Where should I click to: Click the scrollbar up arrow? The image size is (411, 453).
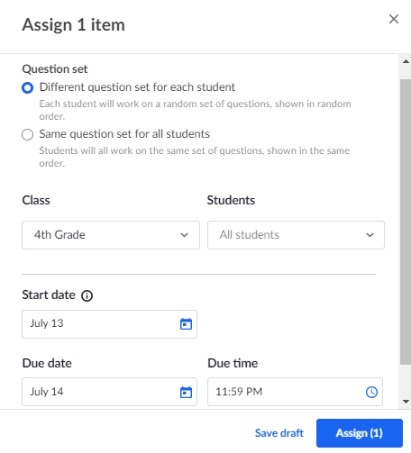tap(406, 61)
